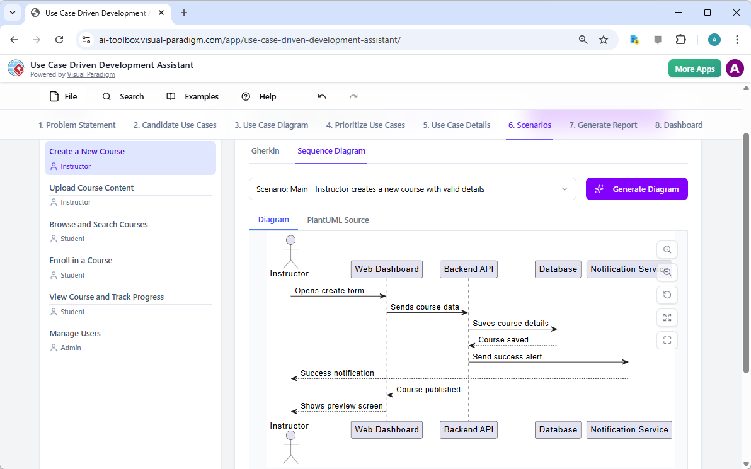Image resolution: width=751 pixels, height=469 pixels.
Task: Click the undo arrow in the toolbar
Action: (x=321, y=96)
